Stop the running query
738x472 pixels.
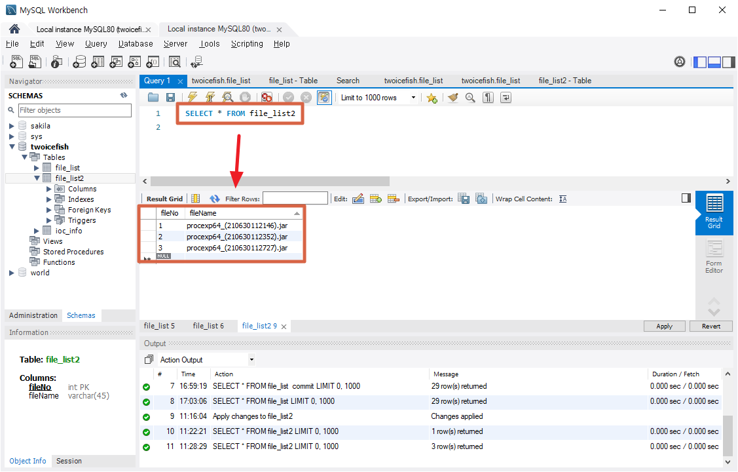click(x=245, y=98)
